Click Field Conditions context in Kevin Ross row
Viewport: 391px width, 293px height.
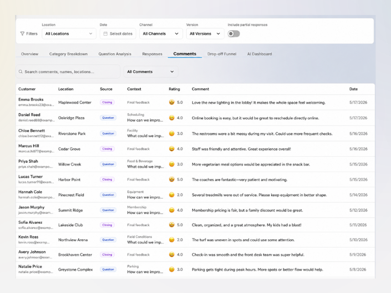tap(139, 237)
